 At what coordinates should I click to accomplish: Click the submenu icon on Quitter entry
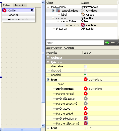[x=32, y=10]
